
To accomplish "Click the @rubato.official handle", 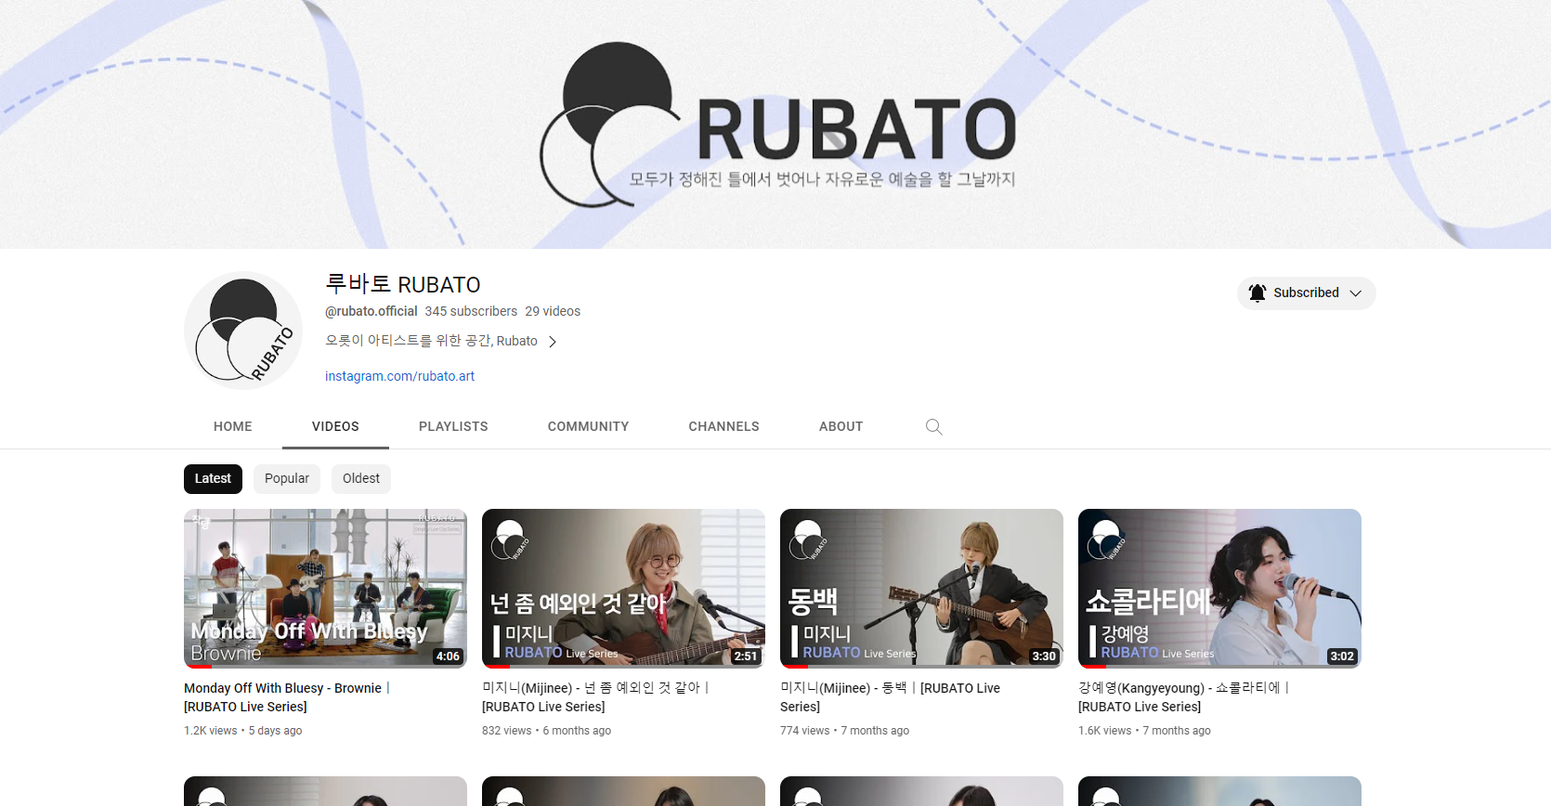I will 371,311.
